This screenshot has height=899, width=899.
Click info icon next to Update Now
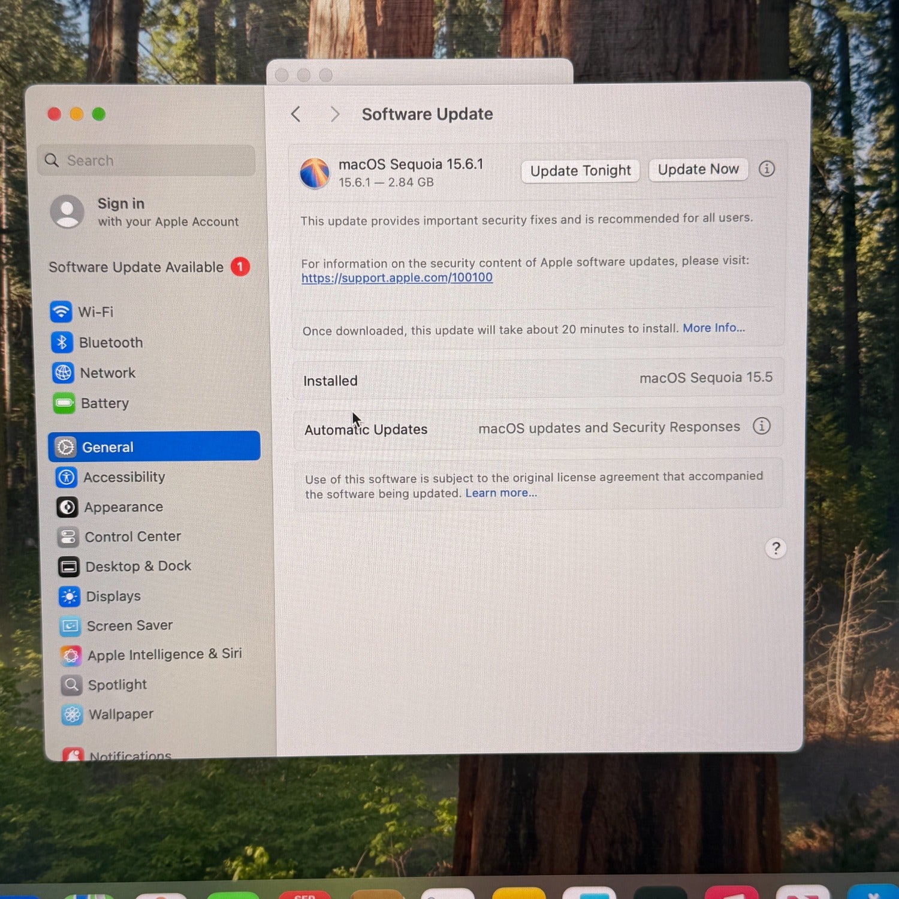pyautogui.click(x=767, y=169)
